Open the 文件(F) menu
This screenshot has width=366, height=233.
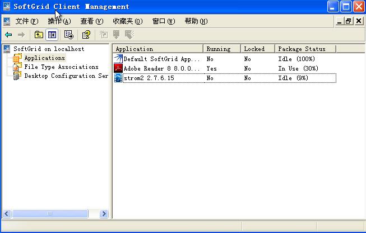26,21
